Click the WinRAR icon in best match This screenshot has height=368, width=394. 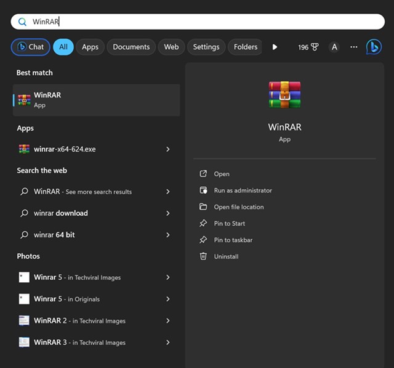coord(24,100)
